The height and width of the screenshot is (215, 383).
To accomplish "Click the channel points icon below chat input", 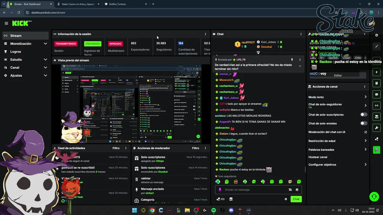I will point(220,199).
